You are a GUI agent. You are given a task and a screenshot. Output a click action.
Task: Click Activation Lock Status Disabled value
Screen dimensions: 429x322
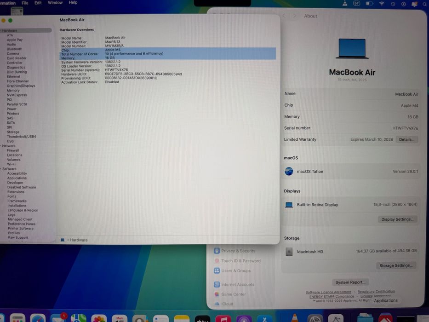pyautogui.click(x=112, y=82)
